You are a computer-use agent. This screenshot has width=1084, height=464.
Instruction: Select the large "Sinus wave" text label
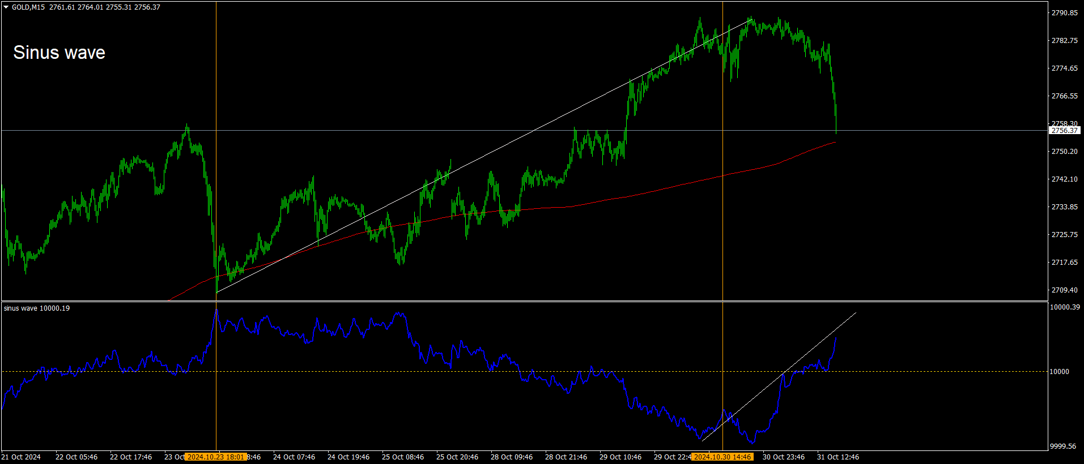point(59,53)
